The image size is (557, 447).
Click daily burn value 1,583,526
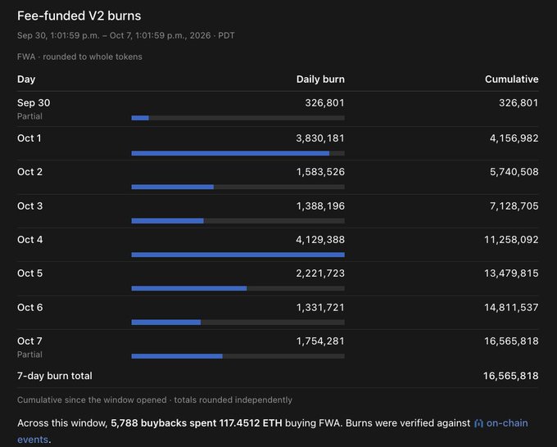[x=320, y=172]
